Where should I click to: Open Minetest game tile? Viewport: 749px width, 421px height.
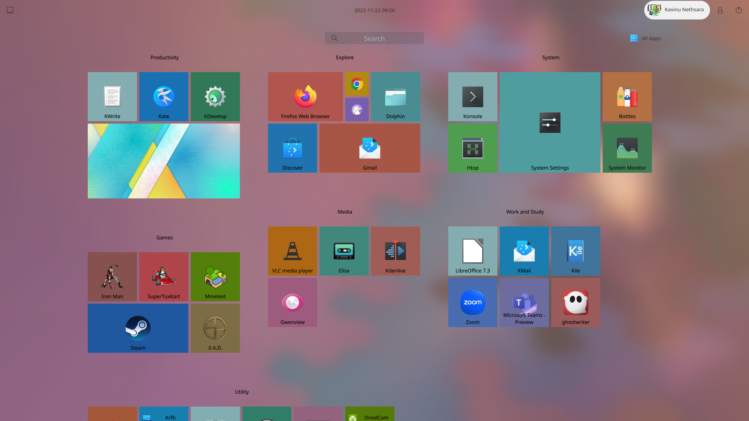215,277
